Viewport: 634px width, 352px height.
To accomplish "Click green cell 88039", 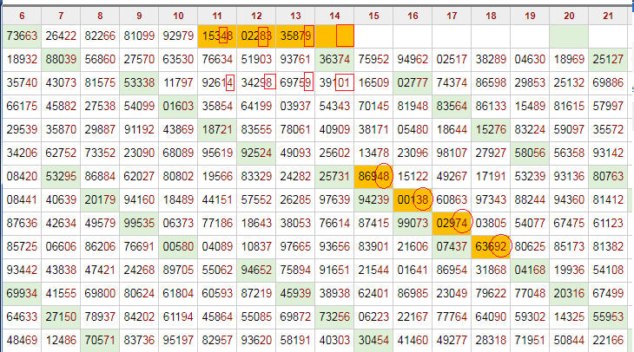I will pyautogui.click(x=61, y=60).
